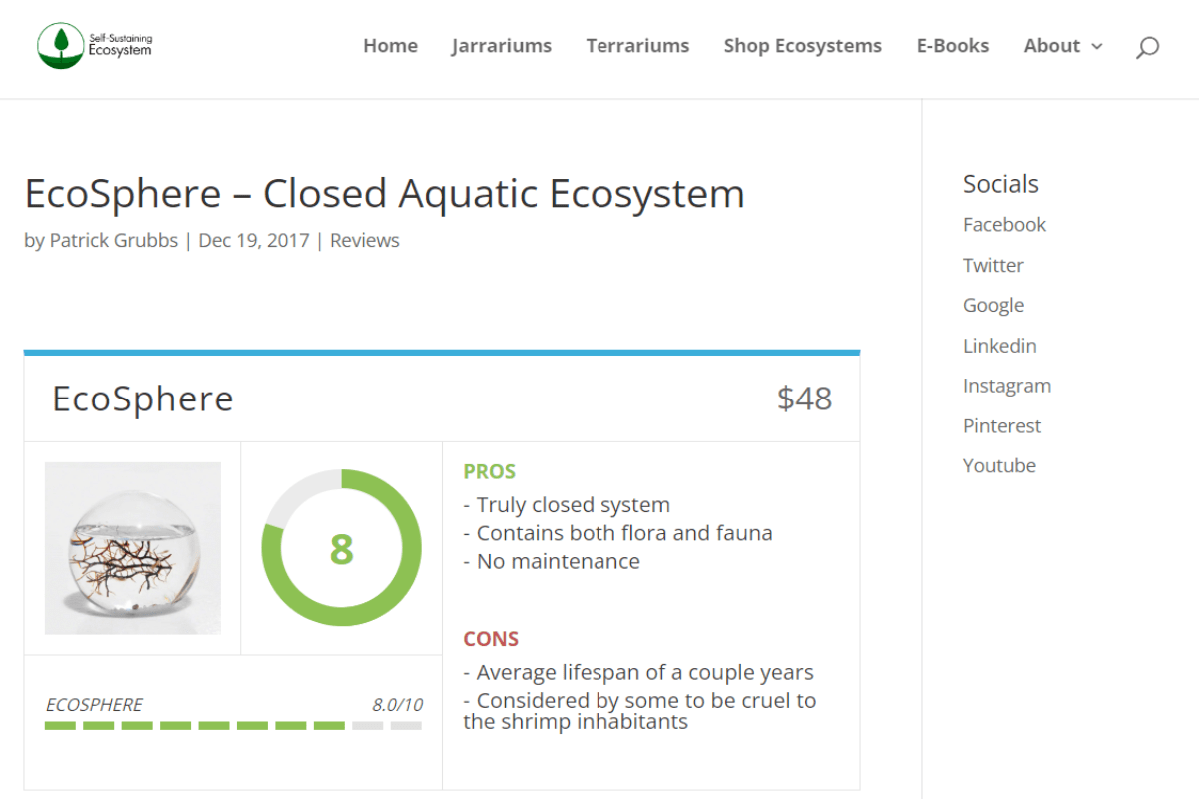The image size is (1199, 799).
Task: Click the Self-Sustaining Ecosystem logo
Action: coord(94,45)
